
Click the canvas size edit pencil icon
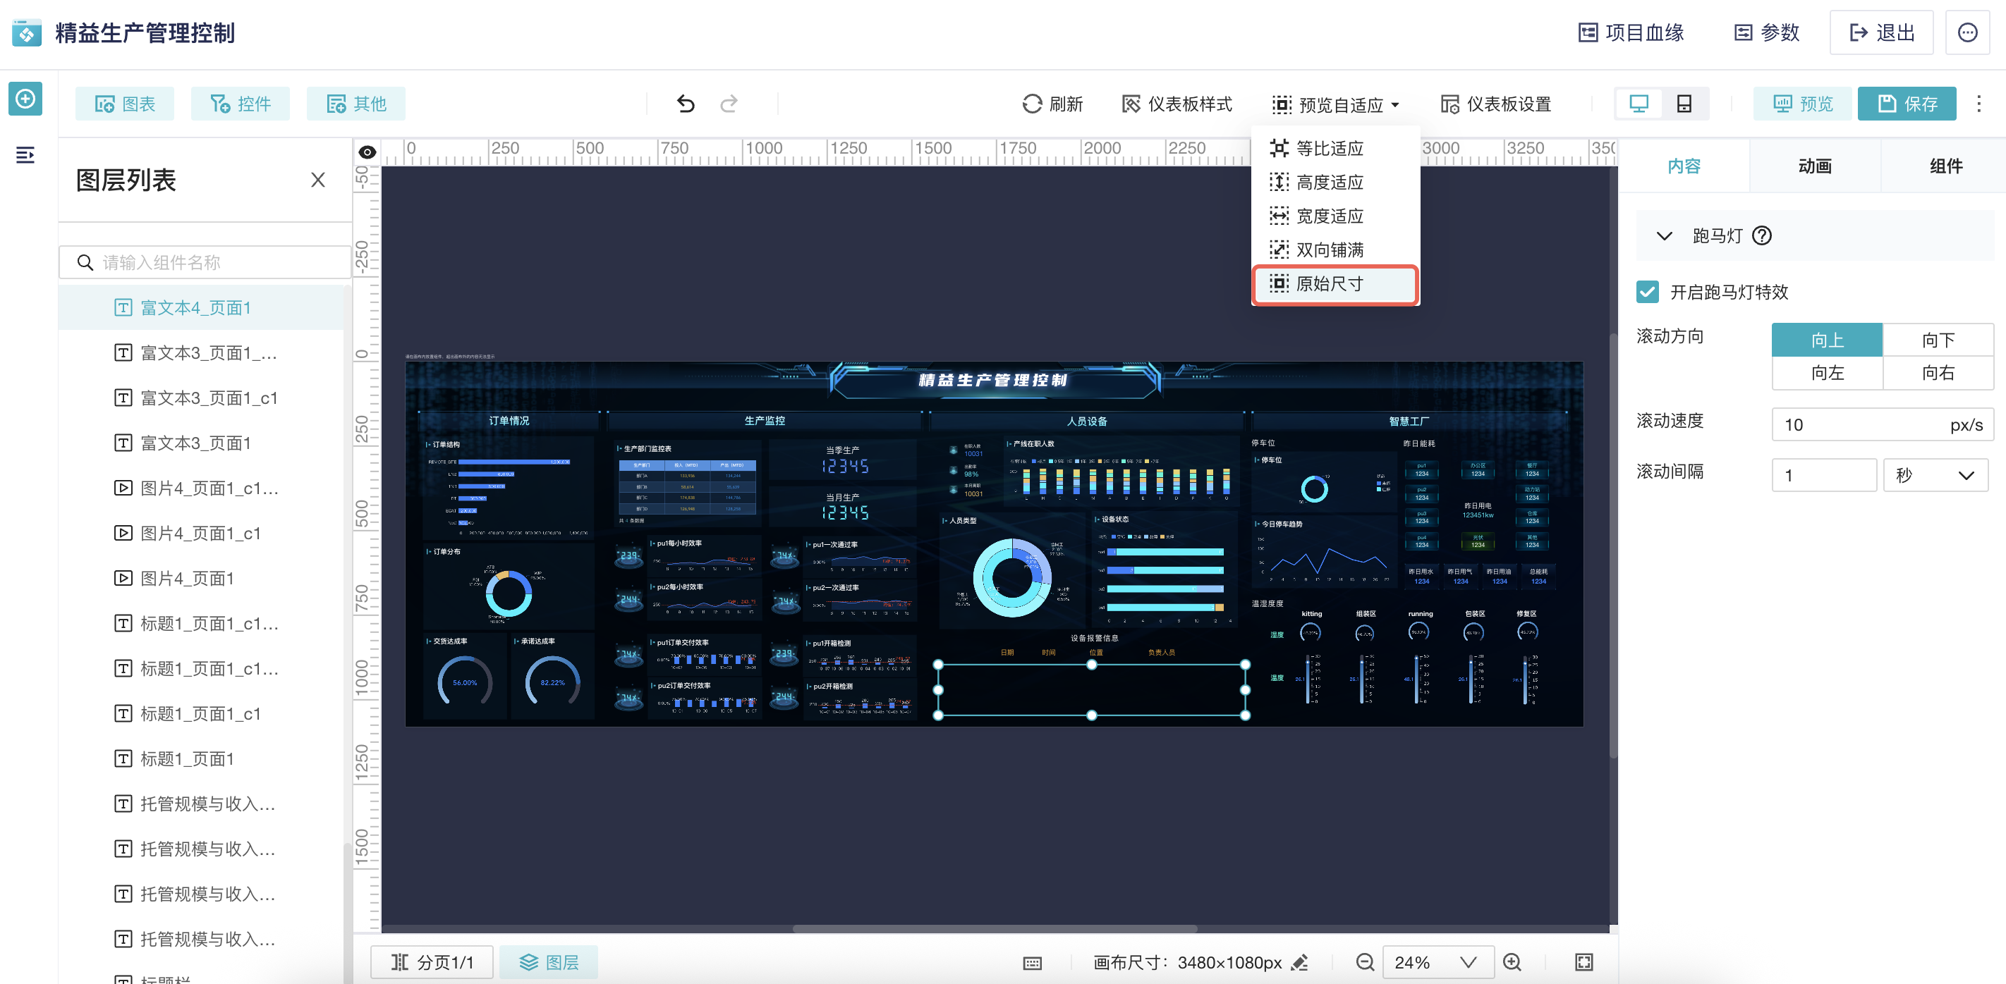(1300, 962)
